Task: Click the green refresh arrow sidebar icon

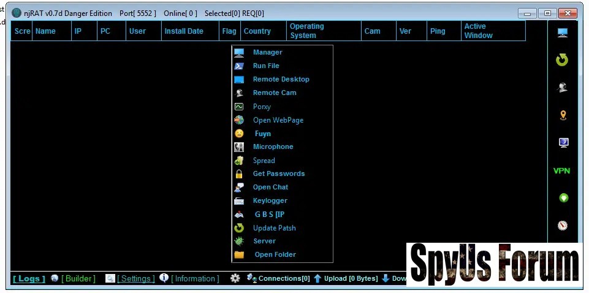Action: [562, 60]
